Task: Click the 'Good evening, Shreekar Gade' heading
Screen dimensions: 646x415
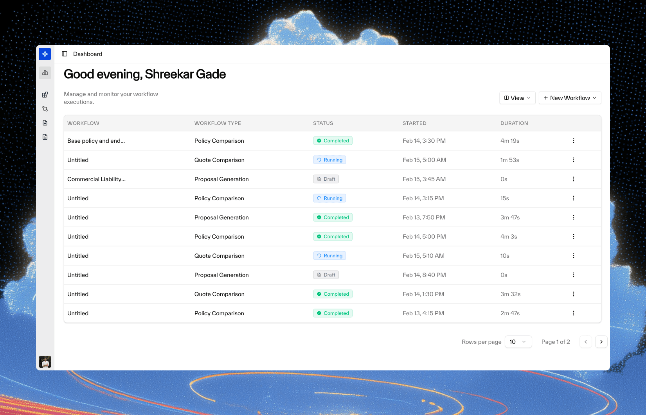Action: point(145,74)
